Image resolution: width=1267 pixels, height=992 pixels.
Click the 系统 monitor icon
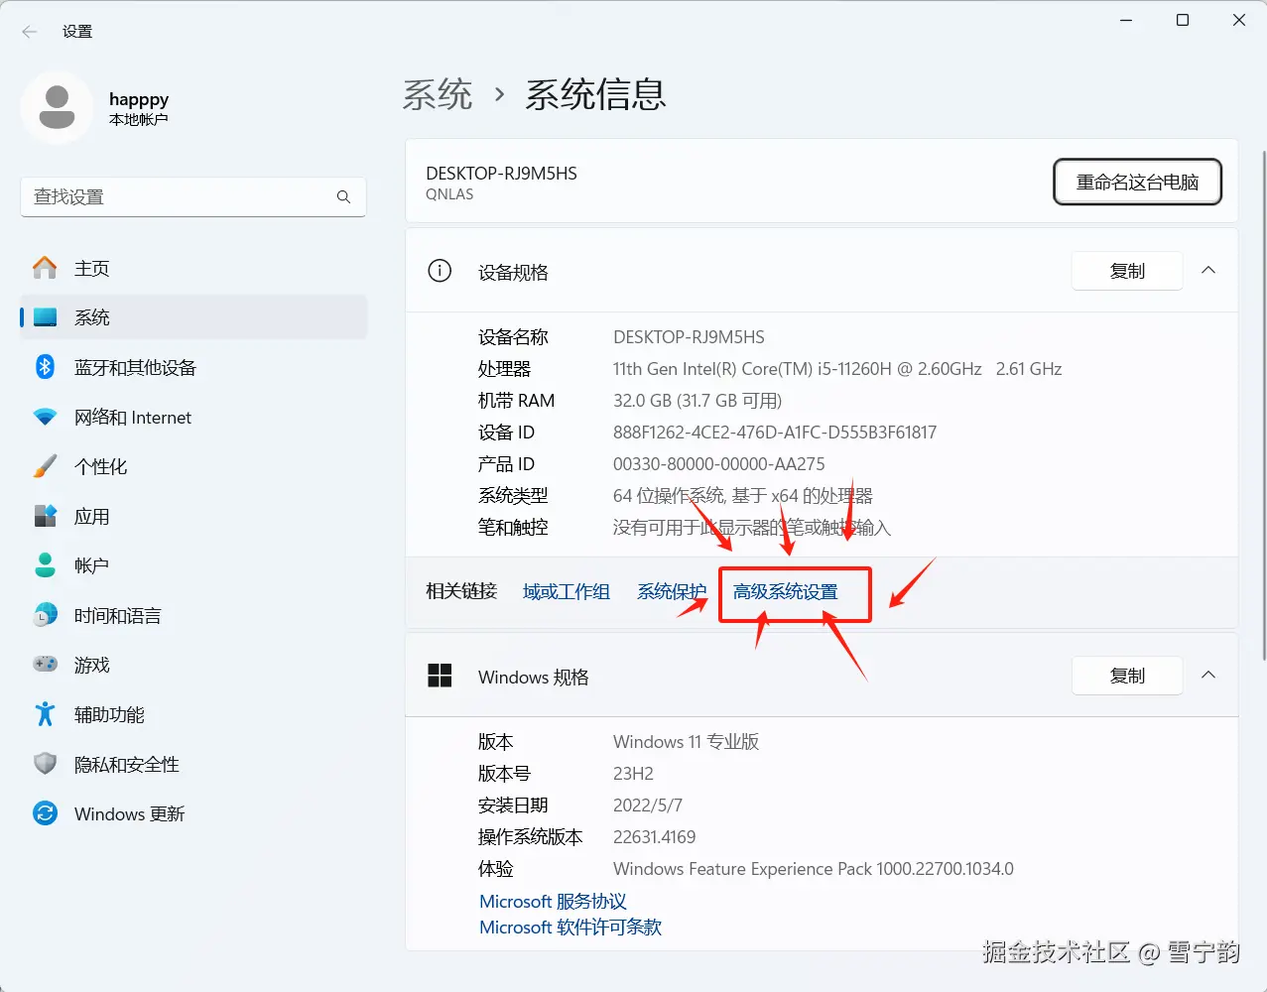45,317
